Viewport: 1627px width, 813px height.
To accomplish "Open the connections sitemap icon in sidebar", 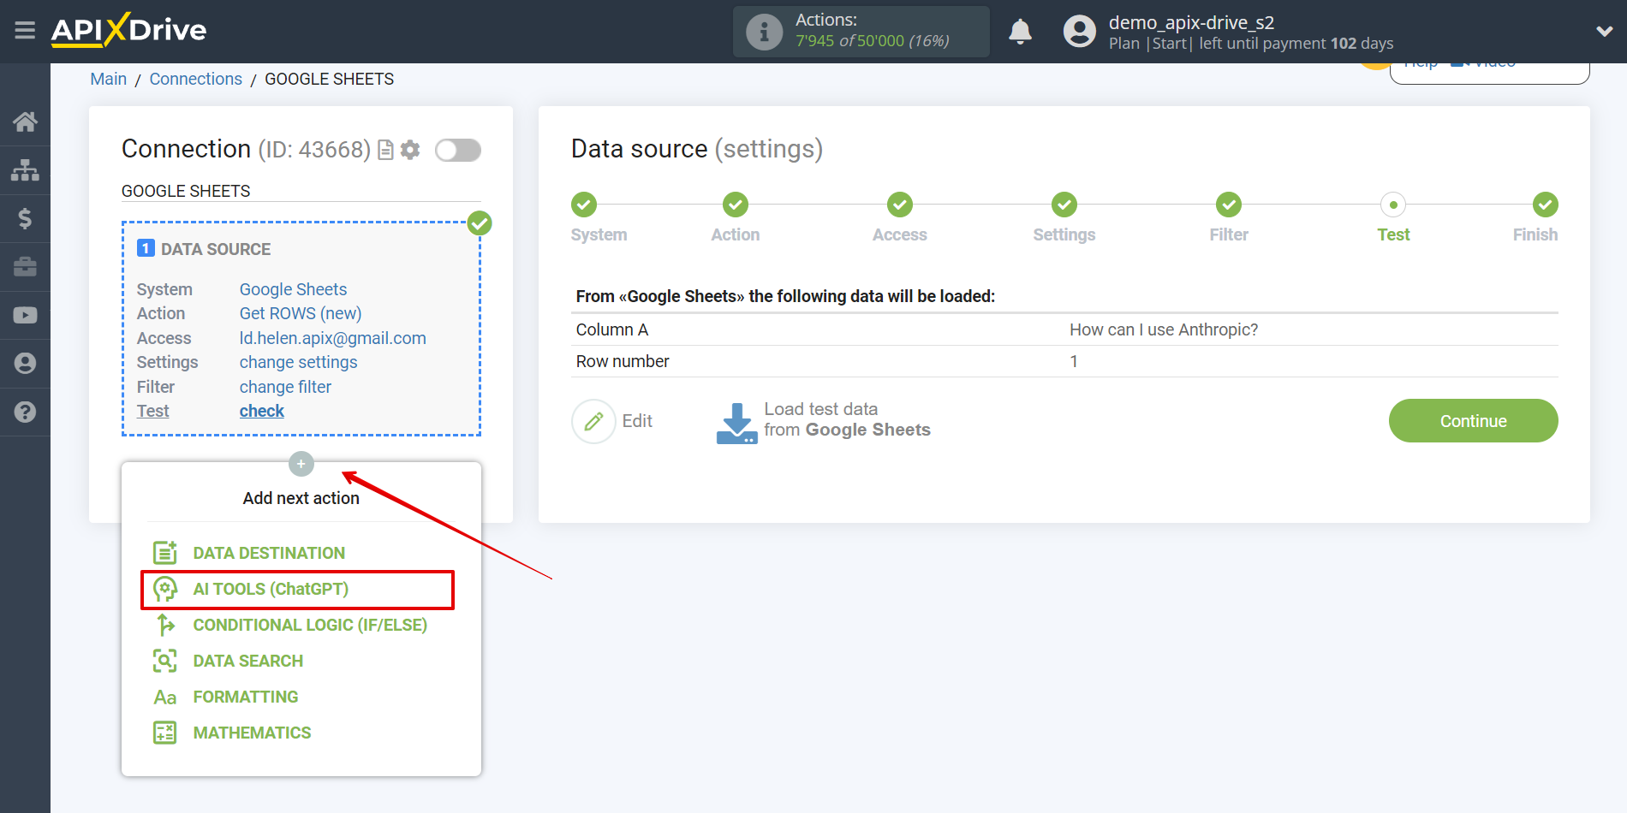I will (x=25, y=170).
